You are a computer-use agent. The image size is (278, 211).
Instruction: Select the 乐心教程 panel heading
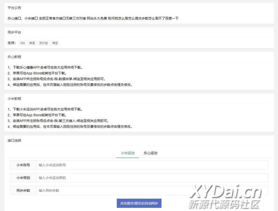14,57
